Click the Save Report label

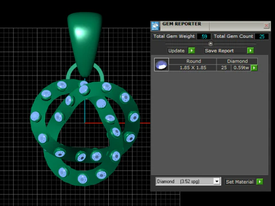point(219,51)
